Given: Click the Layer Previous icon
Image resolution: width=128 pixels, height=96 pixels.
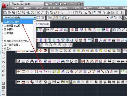Looking at the screenshot, I should (116, 17).
